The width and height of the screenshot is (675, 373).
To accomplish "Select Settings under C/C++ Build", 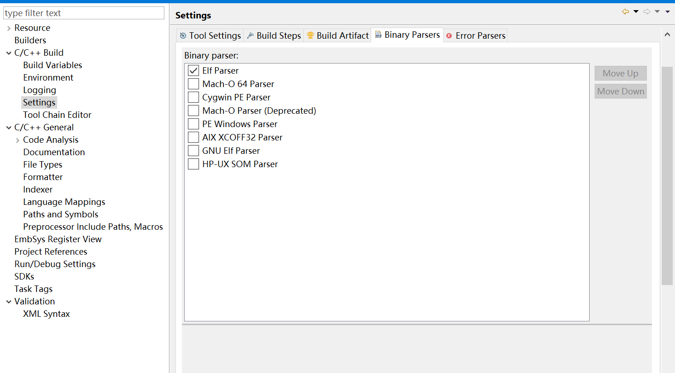I will 39,102.
